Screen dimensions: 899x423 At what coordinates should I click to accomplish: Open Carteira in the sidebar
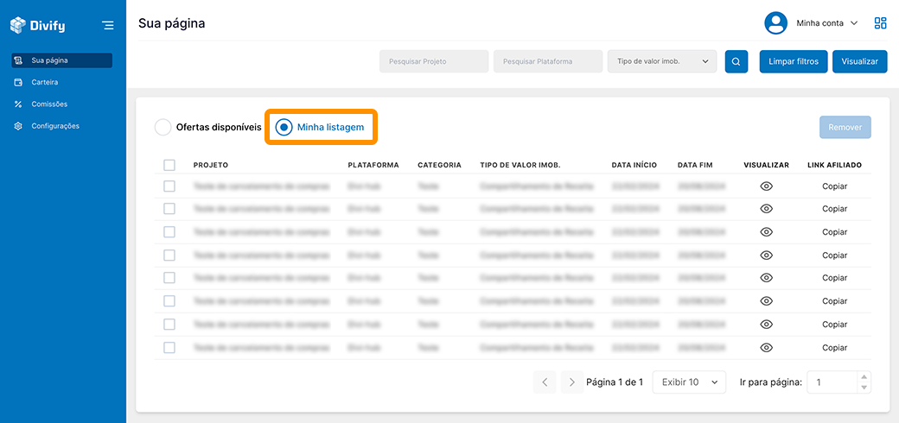tap(44, 82)
